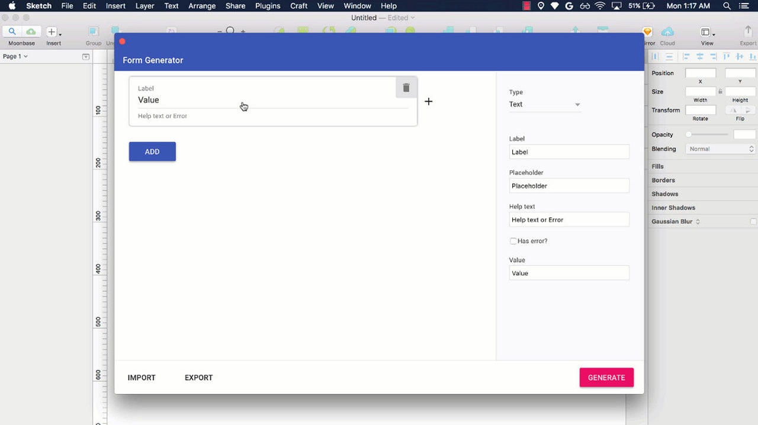
Task: Open the Gaussian Blur type selector
Action: click(698, 221)
